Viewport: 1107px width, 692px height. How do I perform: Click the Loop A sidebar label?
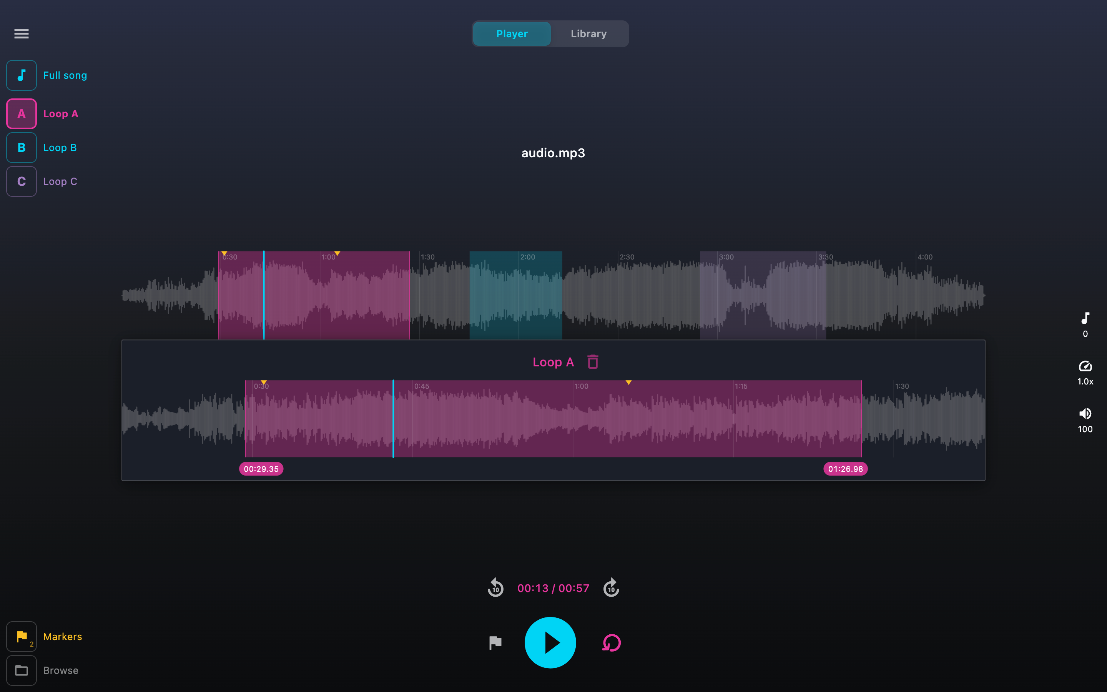click(61, 114)
